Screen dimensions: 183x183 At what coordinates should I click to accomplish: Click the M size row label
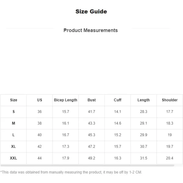[x=13, y=123]
